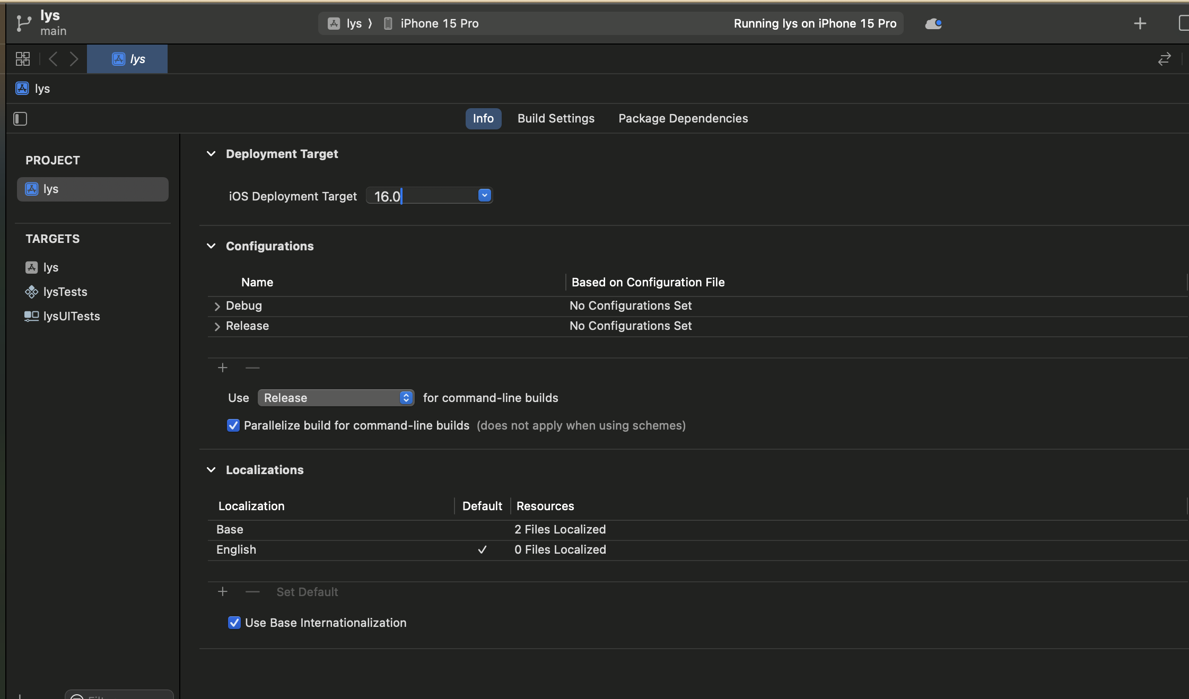Viewport: 1189px width, 699px height.
Task: Disable Parallelize build for command-line builds
Action: point(233,425)
